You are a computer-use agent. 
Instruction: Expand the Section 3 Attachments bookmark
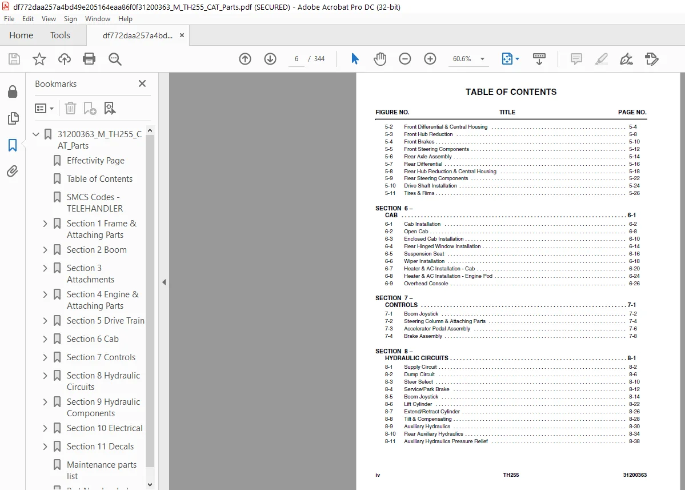click(45, 268)
